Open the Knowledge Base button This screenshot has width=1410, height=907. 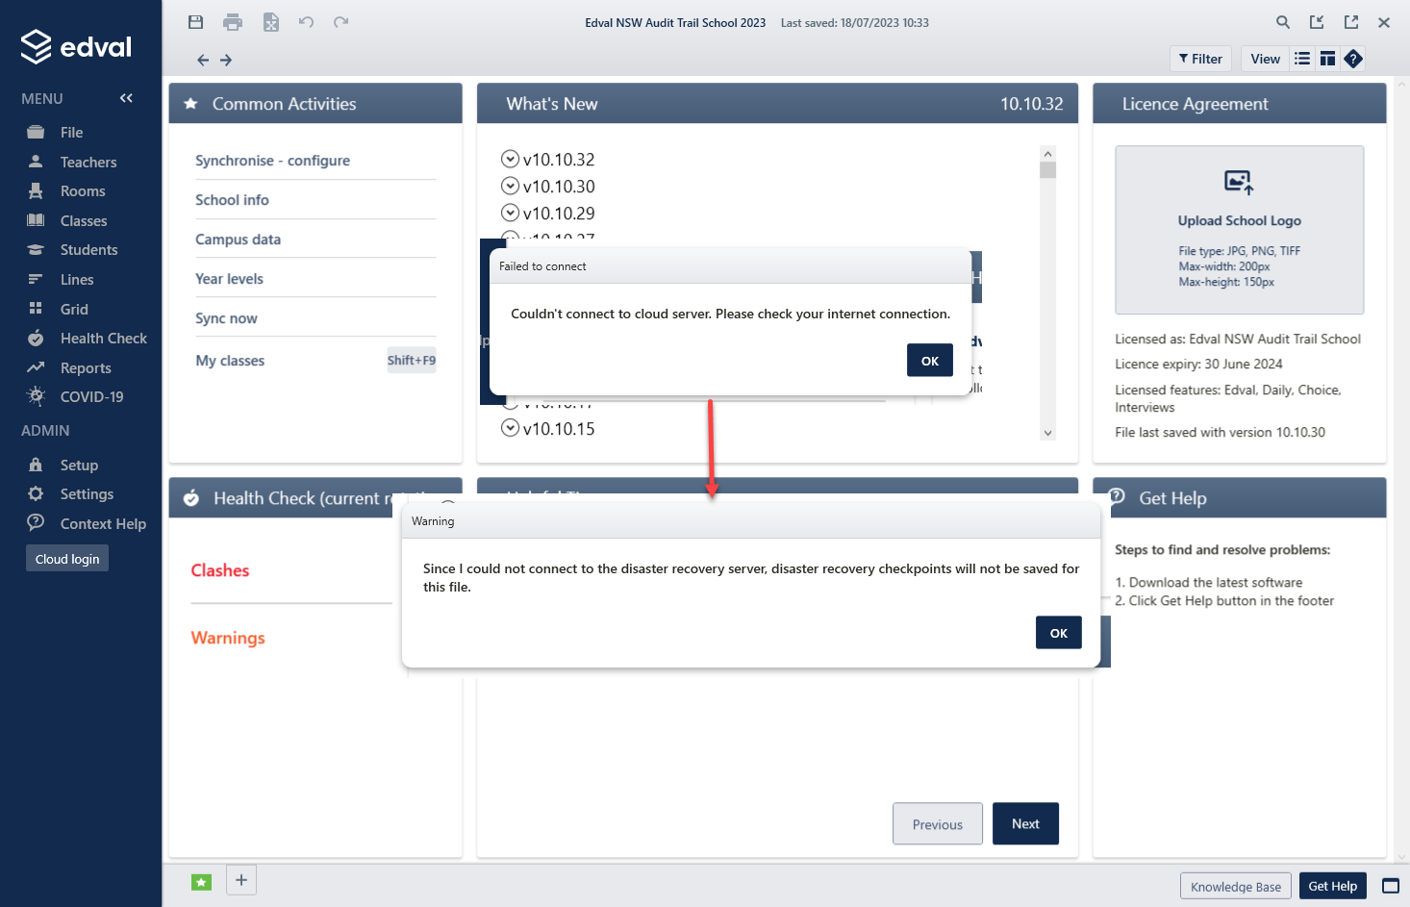[x=1236, y=887]
